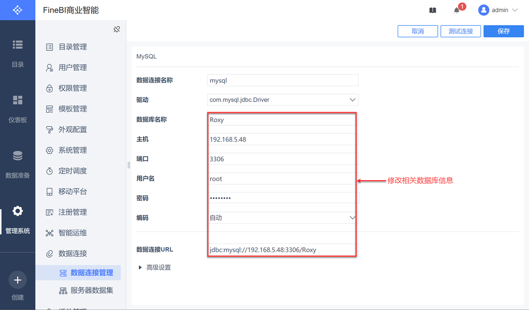Click the 智能运维 nodes icon
The height and width of the screenshot is (310, 529).
(49, 233)
